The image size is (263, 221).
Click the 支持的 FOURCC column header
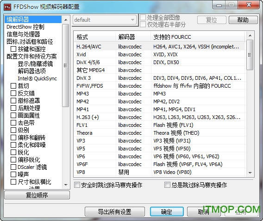point(198,37)
